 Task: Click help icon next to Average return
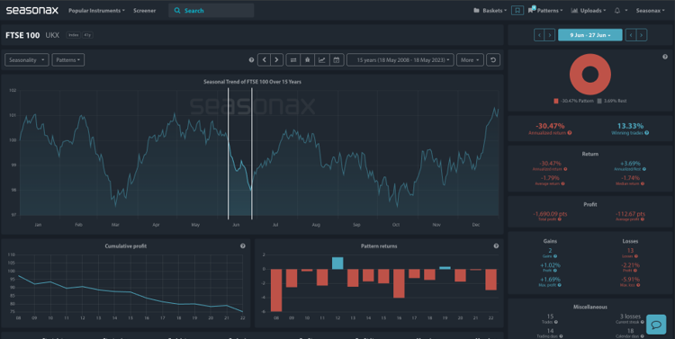pyautogui.click(x=562, y=183)
